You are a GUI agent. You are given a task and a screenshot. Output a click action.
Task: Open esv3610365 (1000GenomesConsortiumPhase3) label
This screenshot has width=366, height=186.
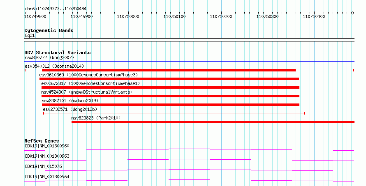coord(88,75)
